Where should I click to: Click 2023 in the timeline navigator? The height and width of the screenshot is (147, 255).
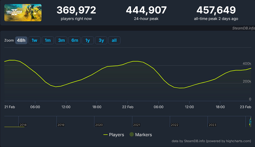[x=212, y=125]
